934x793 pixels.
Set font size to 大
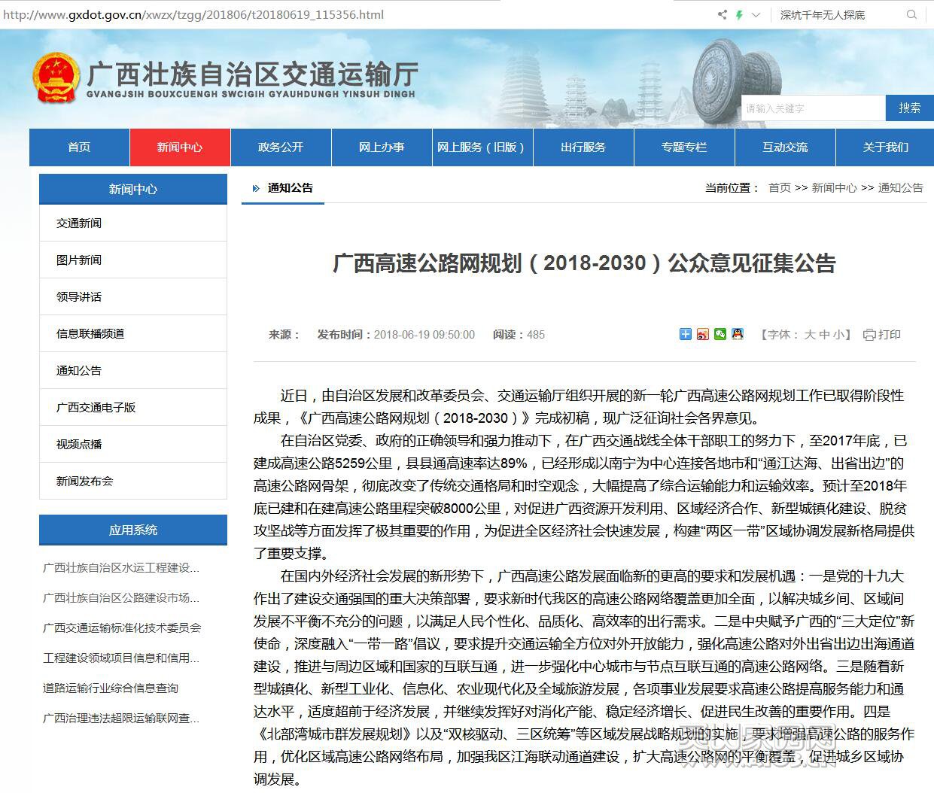click(x=810, y=335)
